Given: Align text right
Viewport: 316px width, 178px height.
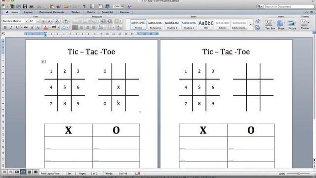Looking at the screenshot, I should pos(87,27).
